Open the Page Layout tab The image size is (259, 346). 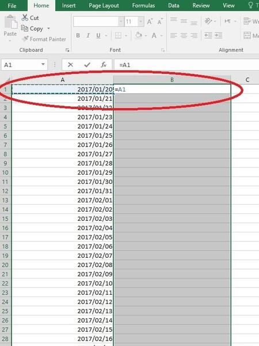coord(104,6)
